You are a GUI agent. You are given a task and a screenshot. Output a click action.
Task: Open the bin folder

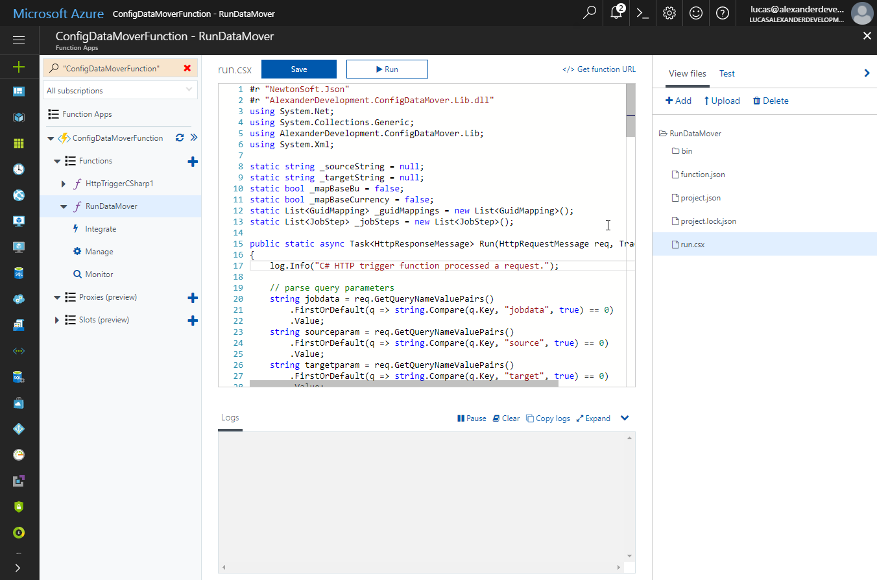[x=682, y=151]
